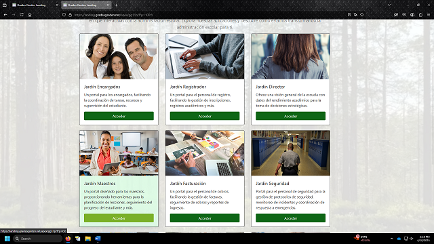
Task: Click the Jardín Director title
Action: click(270, 87)
